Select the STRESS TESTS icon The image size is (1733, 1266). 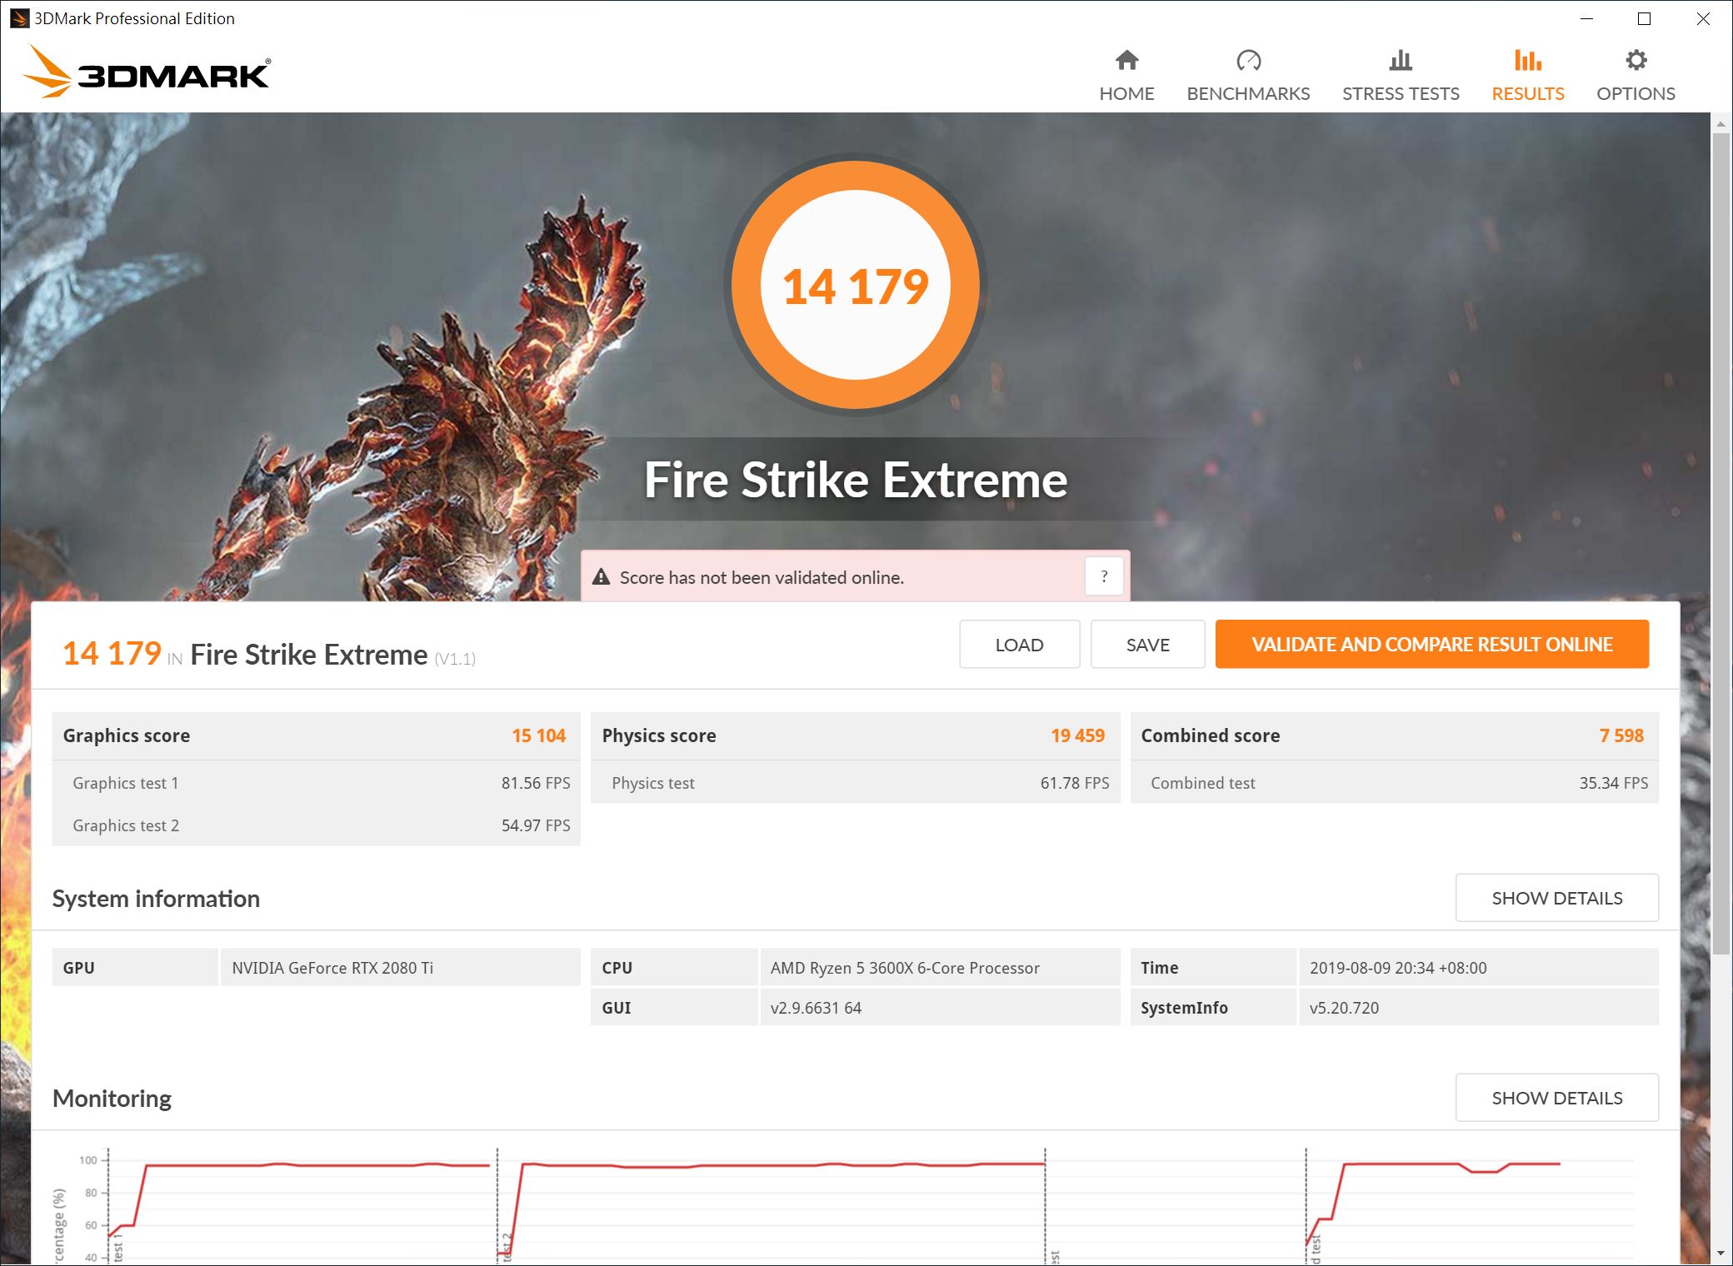[1400, 61]
